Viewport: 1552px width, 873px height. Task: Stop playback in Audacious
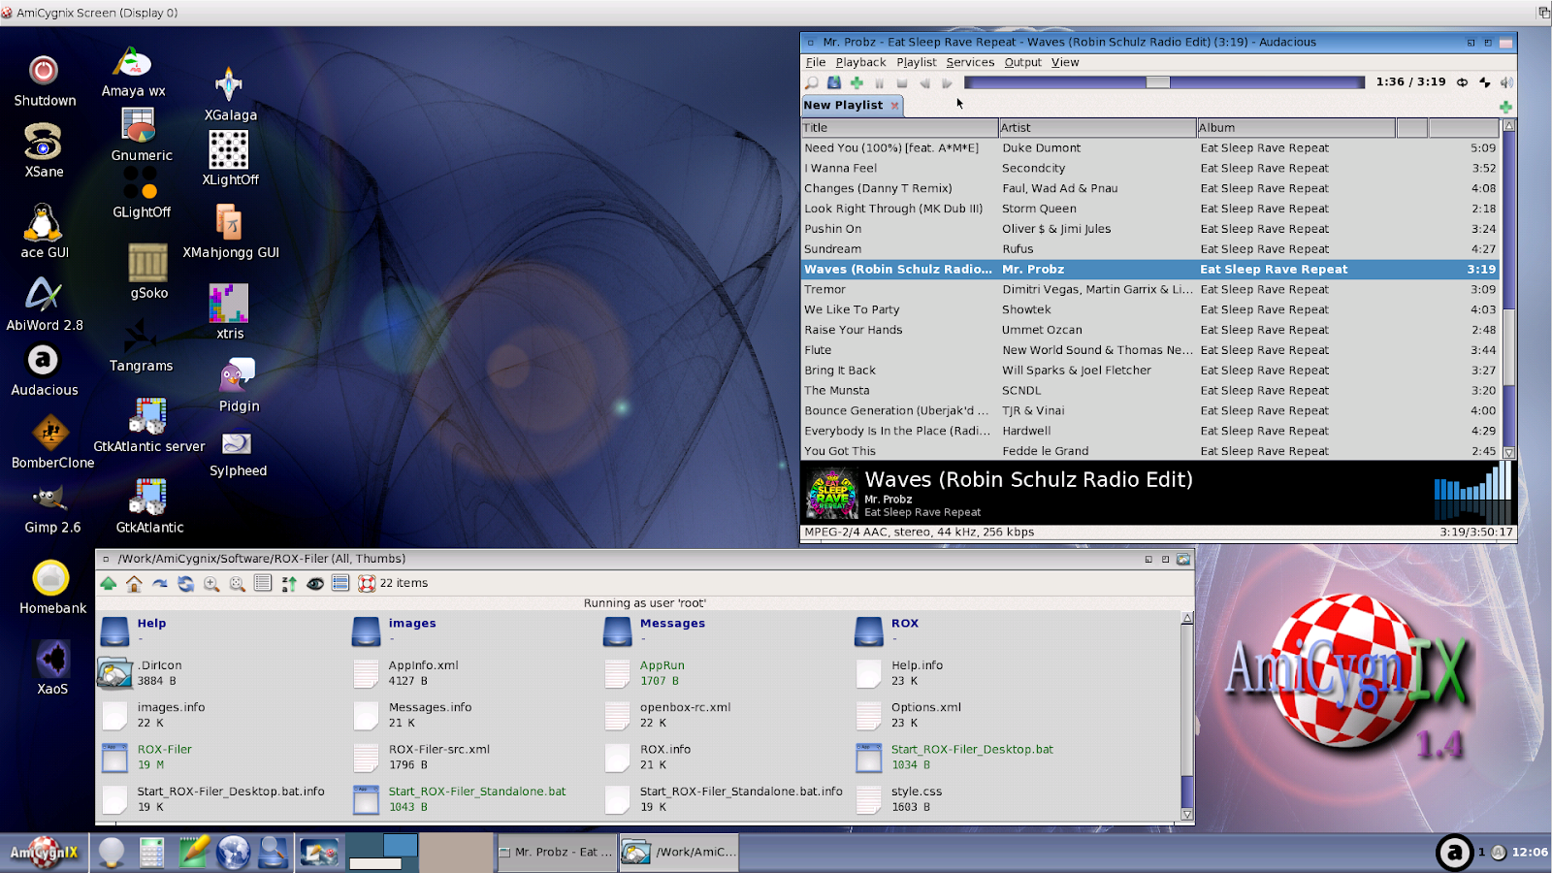(902, 83)
